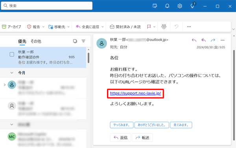Expand the 全員に返信 dropdown arrow
The image size is (236, 148).
[103, 27]
